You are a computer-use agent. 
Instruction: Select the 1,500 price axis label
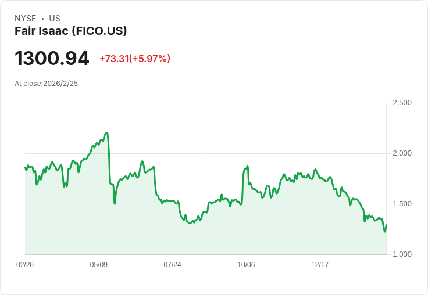click(402, 204)
